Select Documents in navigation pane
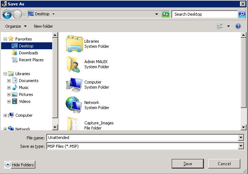The height and width of the screenshot is (174, 248). (x=28, y=81)
